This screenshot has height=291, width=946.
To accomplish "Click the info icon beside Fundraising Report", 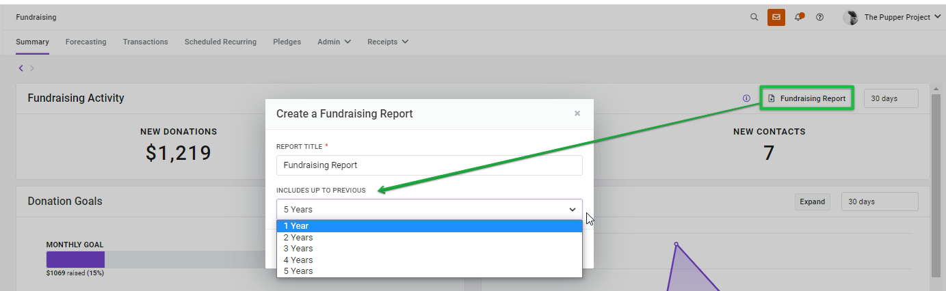I will pos(746,98).
